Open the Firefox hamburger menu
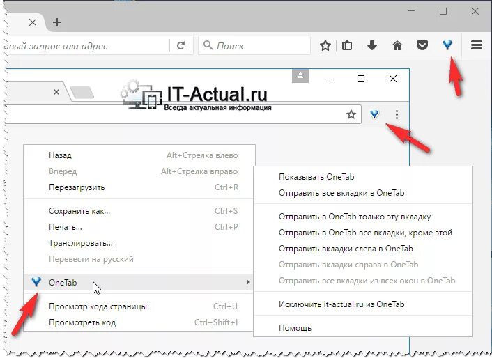 pyautogui.click(x=476, y=45)
